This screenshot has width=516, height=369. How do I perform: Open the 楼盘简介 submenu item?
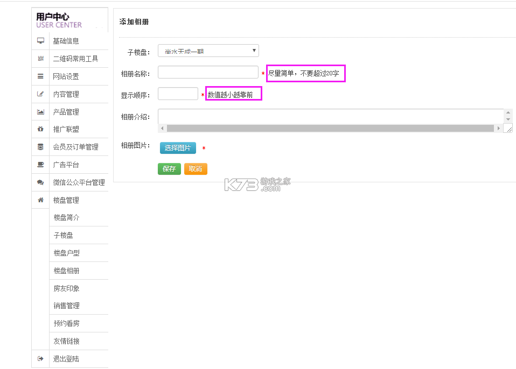[x=66, y=217]
